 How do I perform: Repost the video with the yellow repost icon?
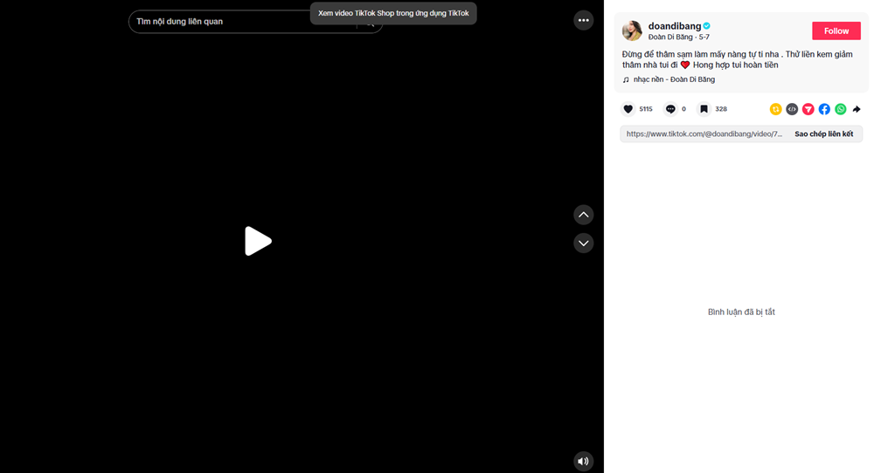[775, 109]
